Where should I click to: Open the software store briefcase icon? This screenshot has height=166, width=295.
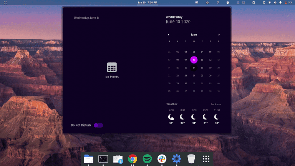point(118,159)
